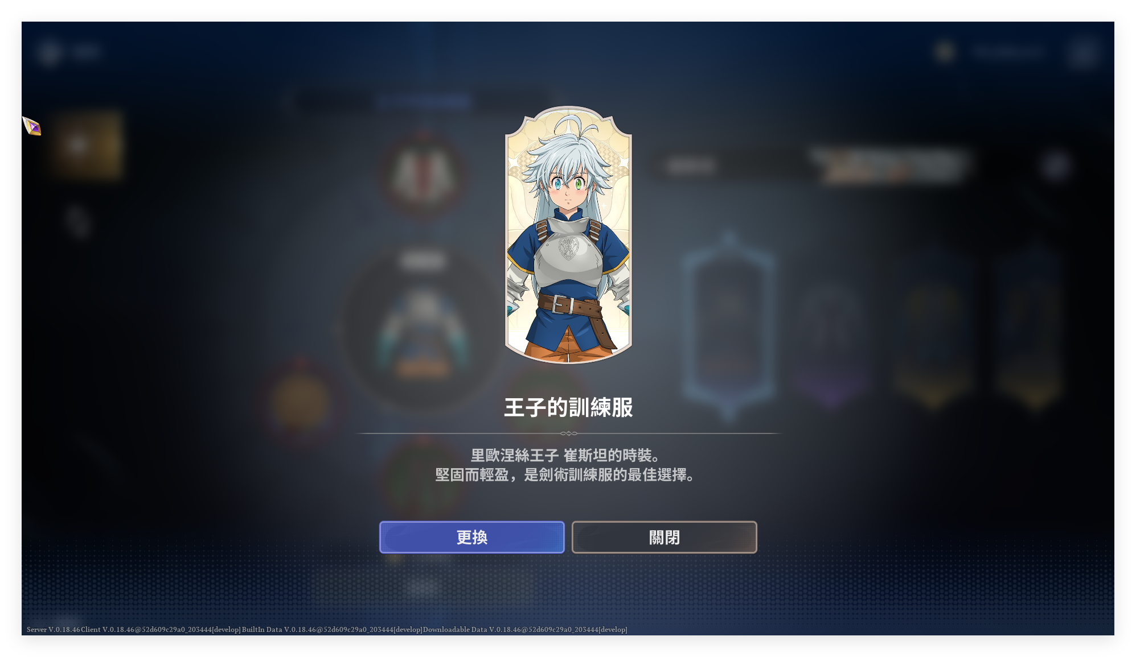The image size is (1136, 657).
Task: Click the blurred round icon right of banner
Action: pyautogui.click(x=1055, y=166)
